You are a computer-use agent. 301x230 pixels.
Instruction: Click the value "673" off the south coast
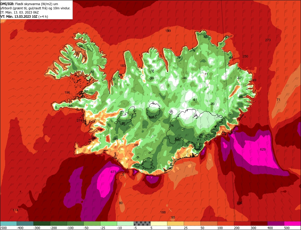coord(113,172)
